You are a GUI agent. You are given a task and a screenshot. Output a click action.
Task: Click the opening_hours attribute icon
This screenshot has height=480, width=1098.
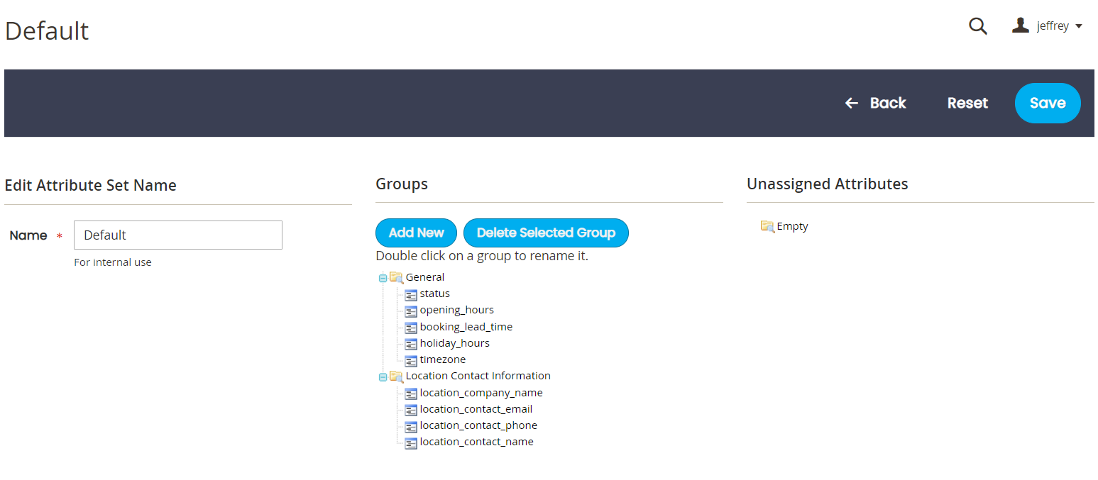point(411,311)
